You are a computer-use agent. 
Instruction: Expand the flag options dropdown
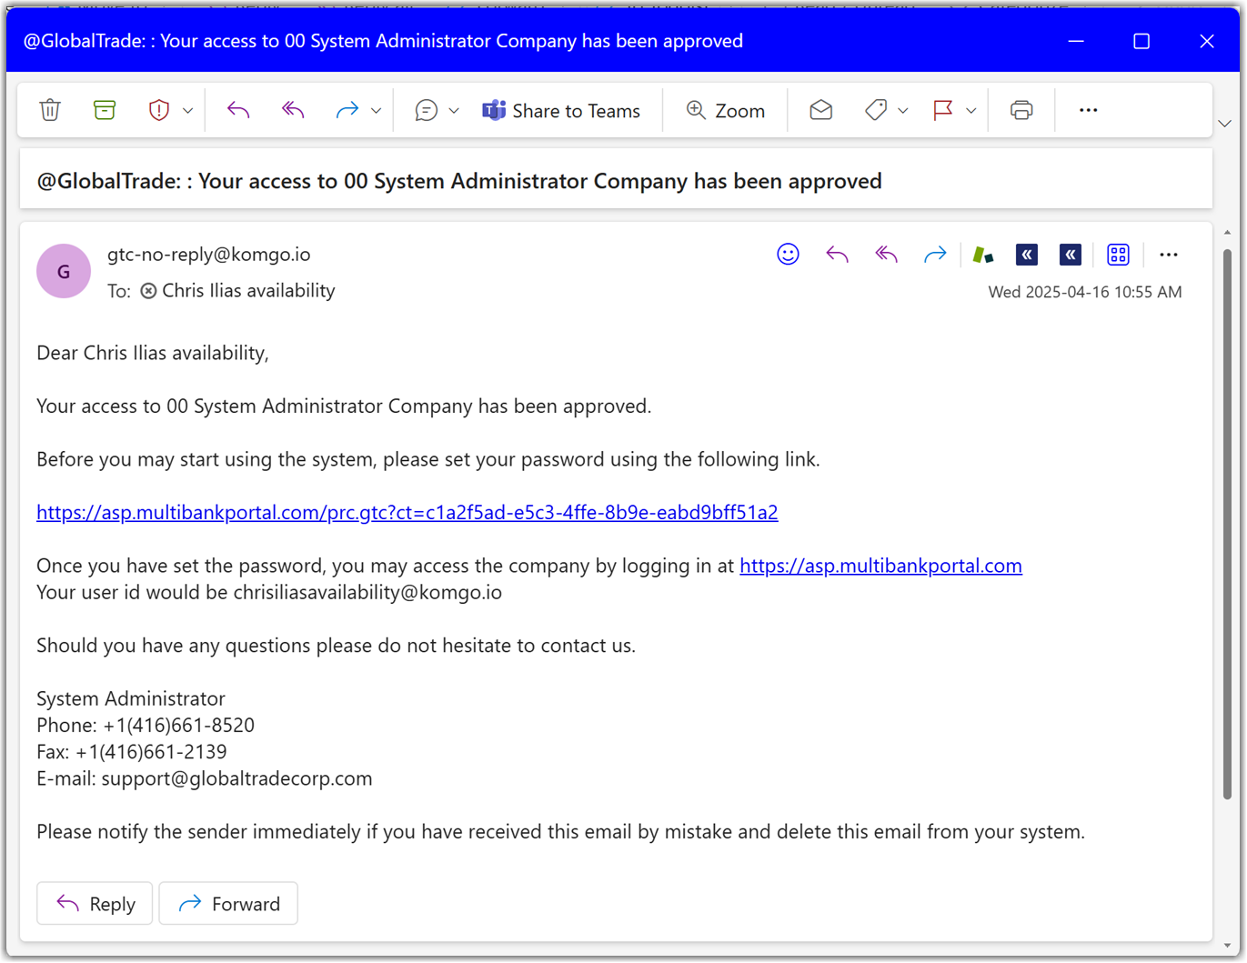click(x=970, y=111)
